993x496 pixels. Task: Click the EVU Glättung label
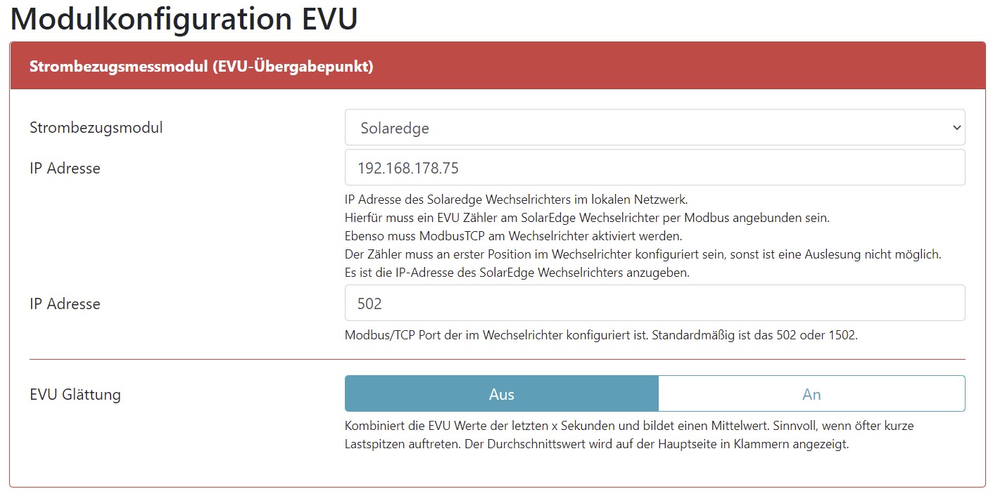[75, 394]
